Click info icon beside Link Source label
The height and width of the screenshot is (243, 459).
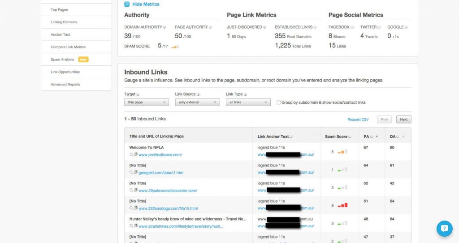click(198, 94)
